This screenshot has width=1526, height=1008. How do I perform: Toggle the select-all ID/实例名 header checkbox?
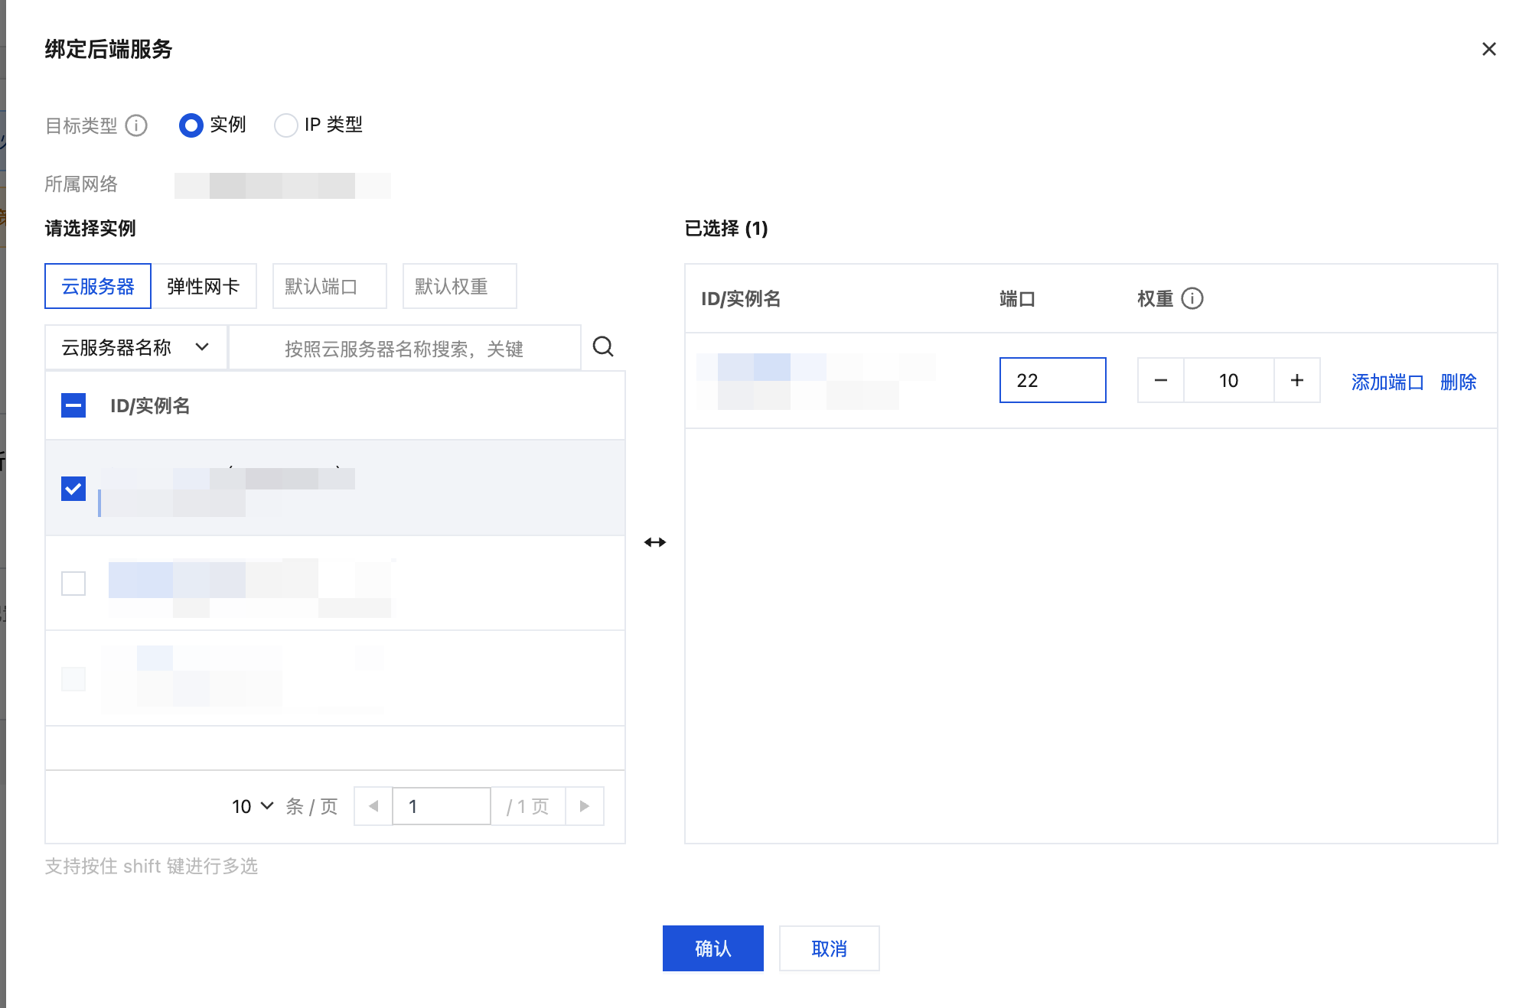point(73,405)
